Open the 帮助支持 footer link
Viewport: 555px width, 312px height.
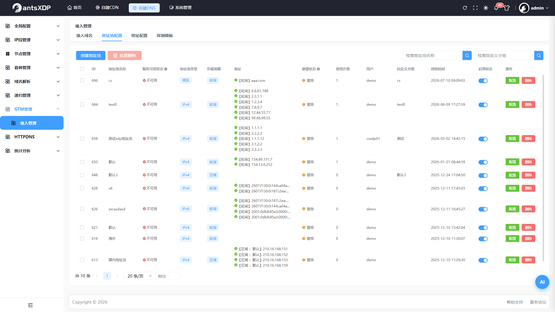[x=515, y=302]
